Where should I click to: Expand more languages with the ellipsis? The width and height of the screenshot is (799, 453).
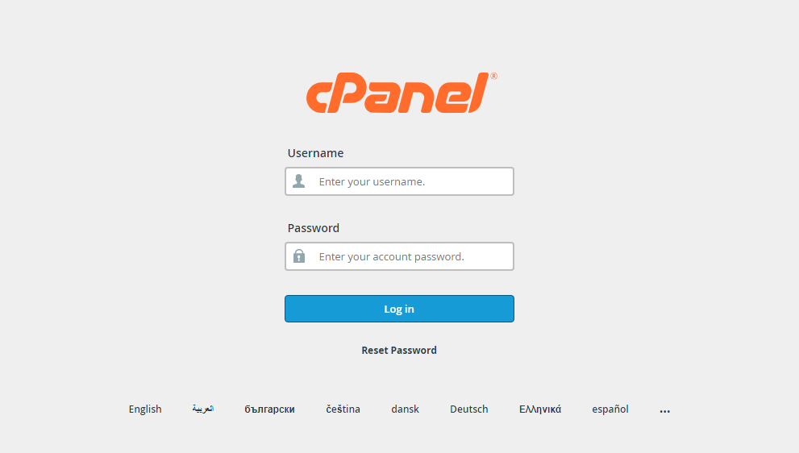(664, 411)
